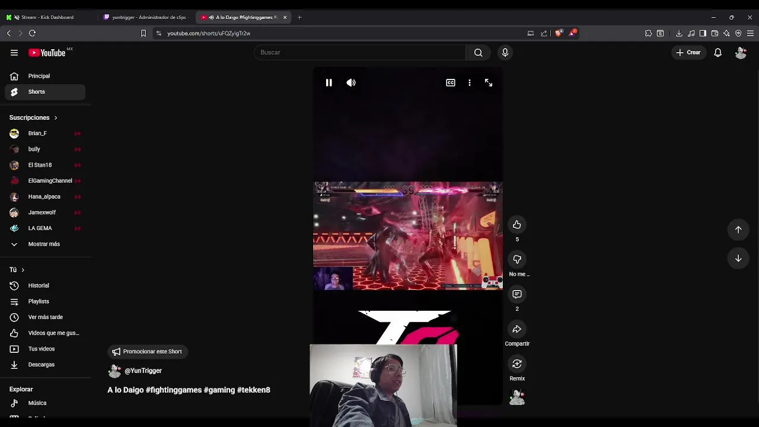
Task: Open Brian_F subscription channel
Action: [45, 133]
